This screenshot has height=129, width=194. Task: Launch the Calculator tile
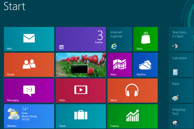(181, 65)
